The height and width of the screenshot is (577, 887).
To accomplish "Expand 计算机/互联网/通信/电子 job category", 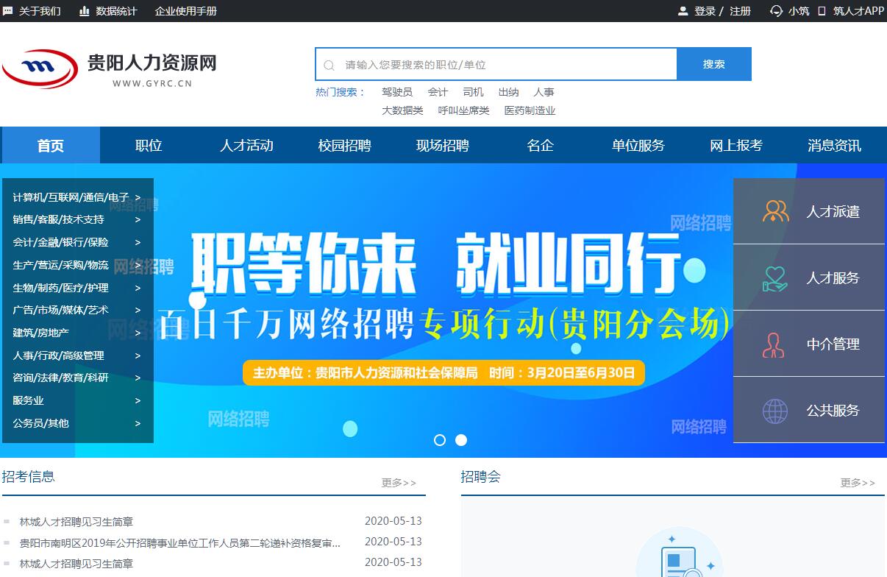I will point(76,197).
